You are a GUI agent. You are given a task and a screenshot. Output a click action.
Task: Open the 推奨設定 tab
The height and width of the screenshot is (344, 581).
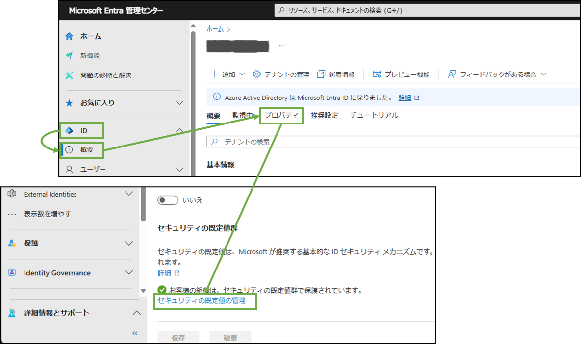tap(325, 115)
